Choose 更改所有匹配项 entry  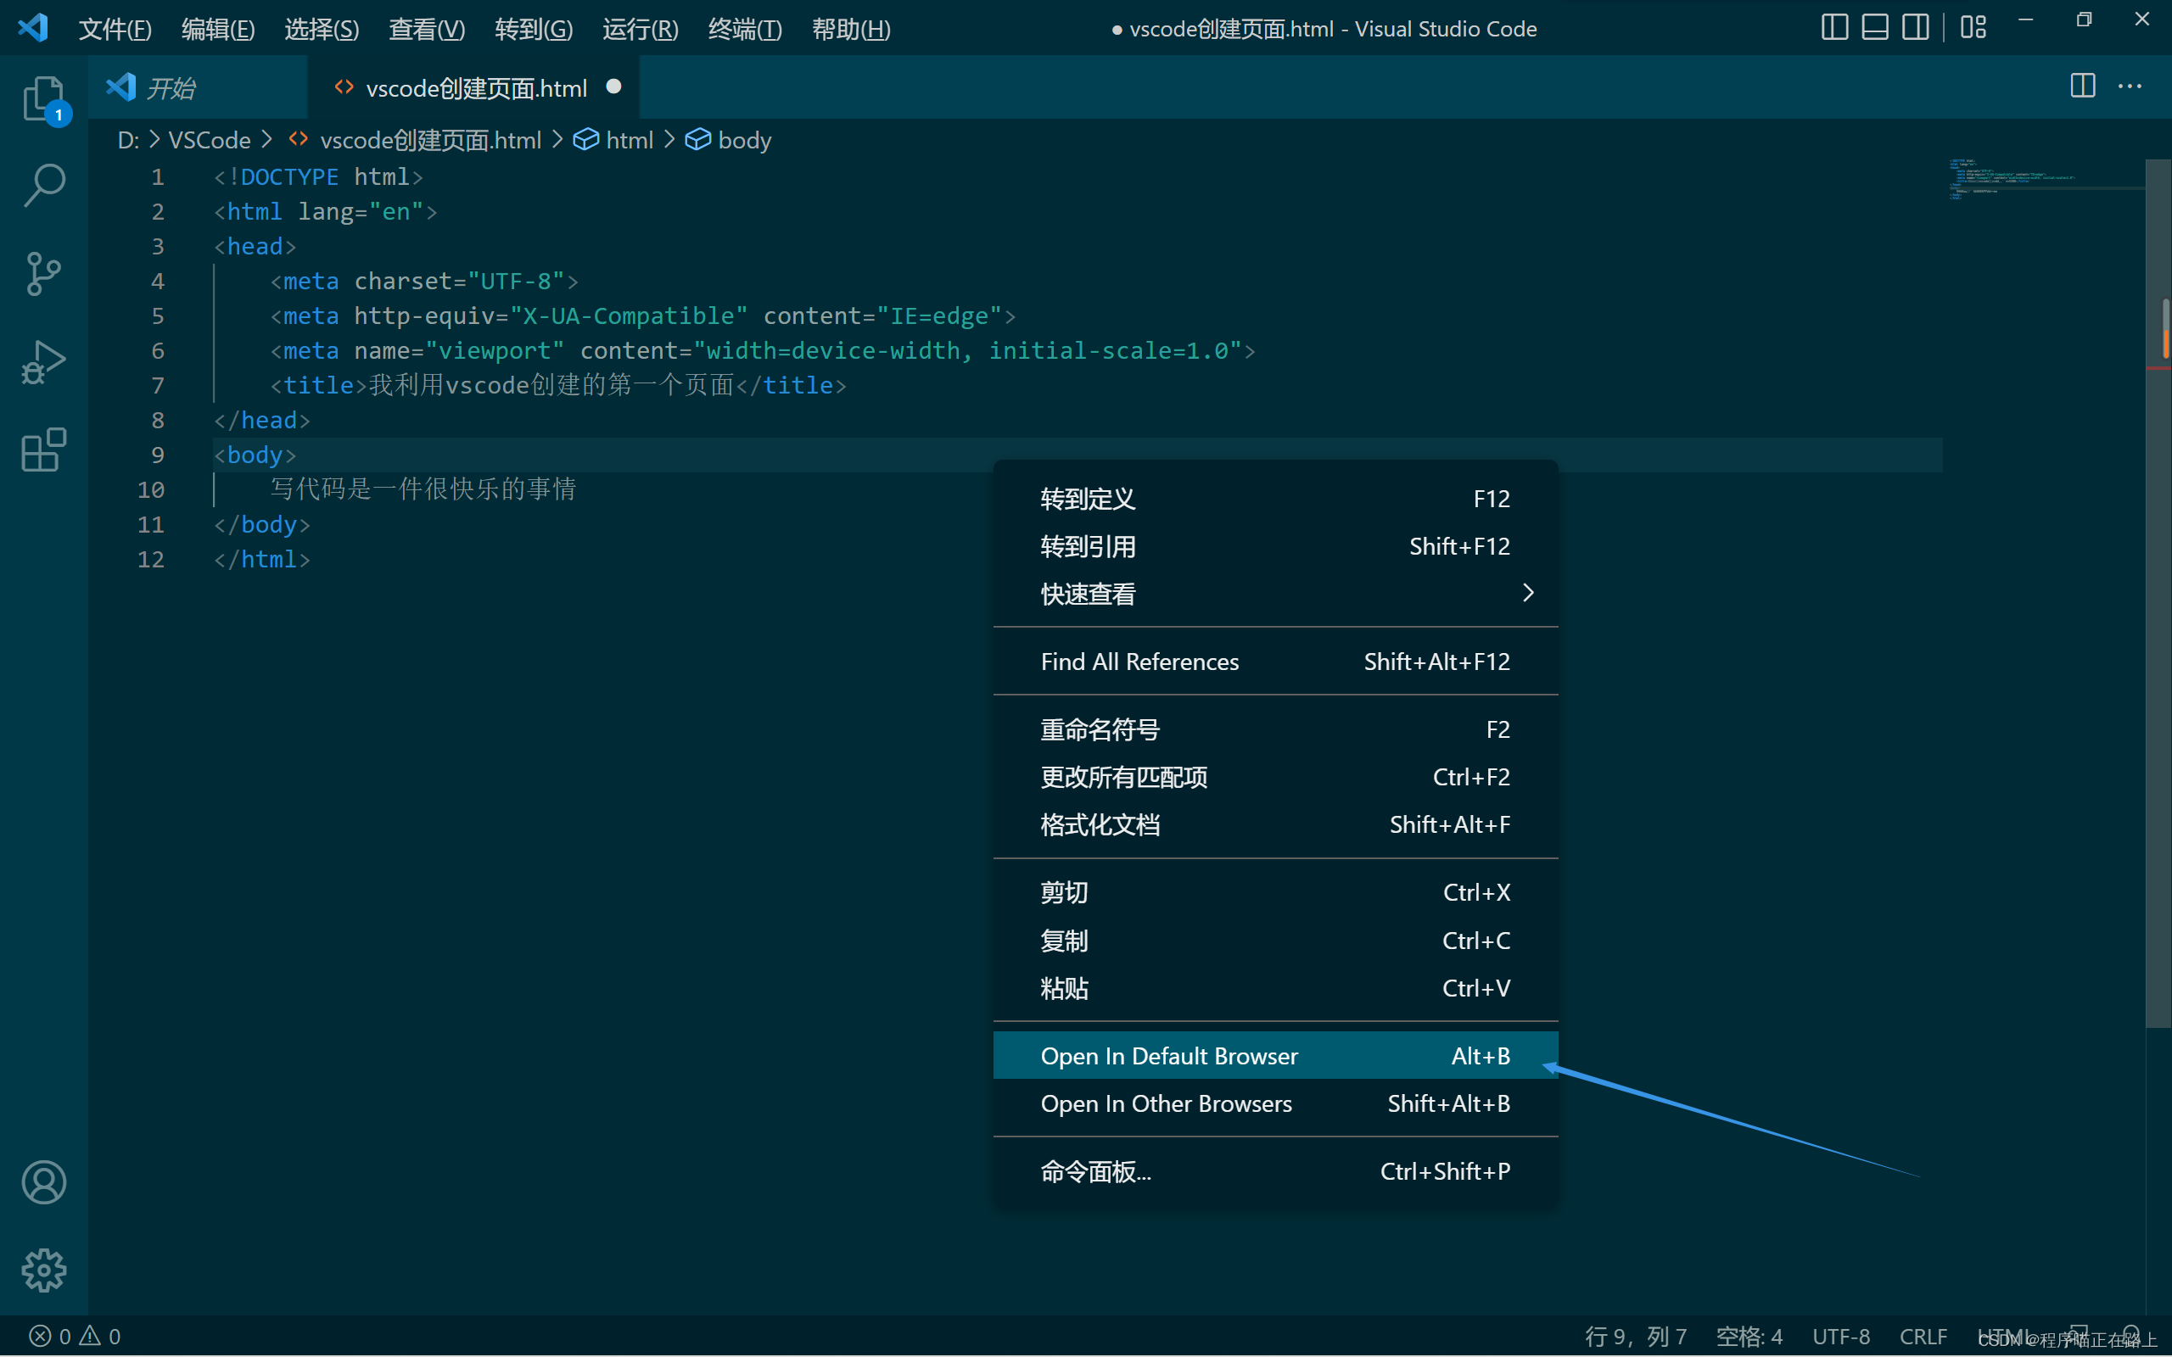1275,777
